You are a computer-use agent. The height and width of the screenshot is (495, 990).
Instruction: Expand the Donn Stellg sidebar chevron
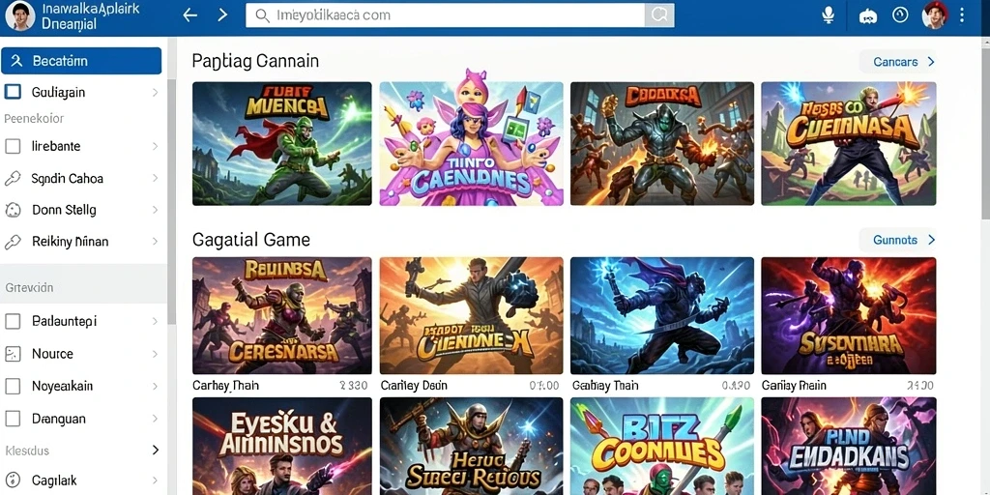pyautogui.click(x=155, y=210)
